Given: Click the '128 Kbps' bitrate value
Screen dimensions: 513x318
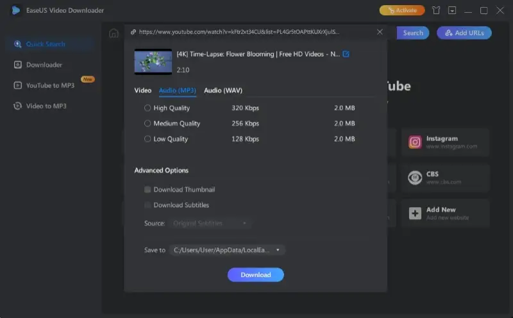Looking at the screenshot, I should click(x=246, y=138).
